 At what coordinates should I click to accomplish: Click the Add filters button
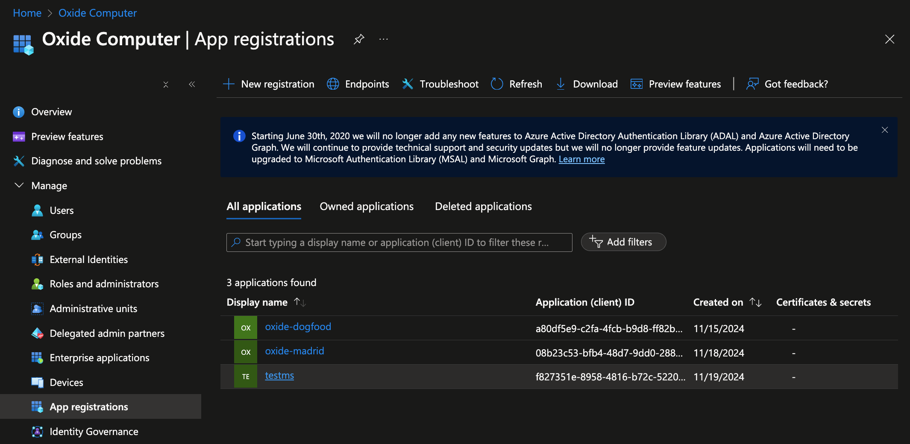623,242
